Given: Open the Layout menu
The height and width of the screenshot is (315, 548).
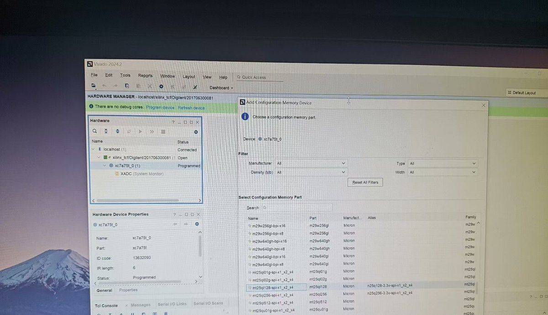Looking at the screenshot, I should (x=189, y=77).
